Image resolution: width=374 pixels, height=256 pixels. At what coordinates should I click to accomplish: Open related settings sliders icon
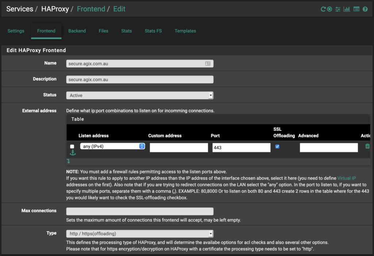(338, 9)
